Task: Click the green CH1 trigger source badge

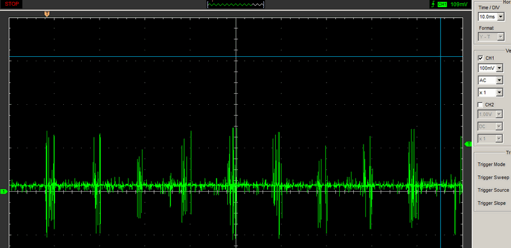Action: (442, 4)
